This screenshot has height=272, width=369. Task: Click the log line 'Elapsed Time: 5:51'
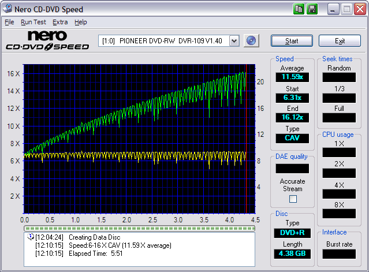coord(95,254)
